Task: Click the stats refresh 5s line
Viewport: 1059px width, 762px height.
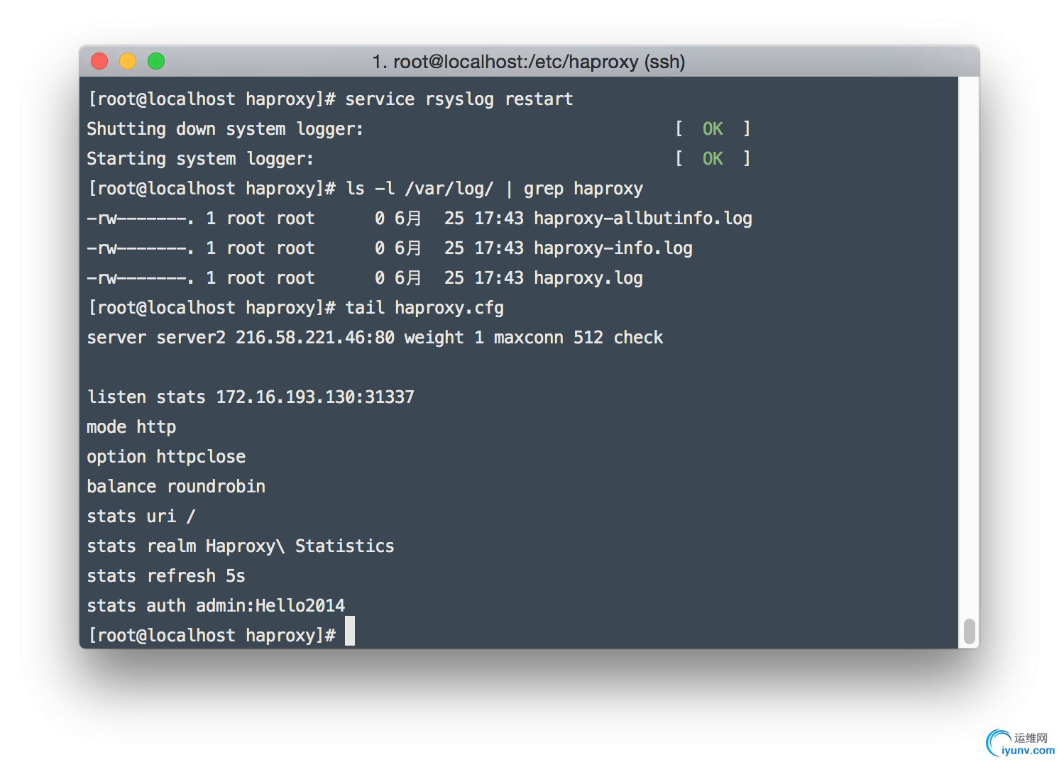Action: coord(166,575)
